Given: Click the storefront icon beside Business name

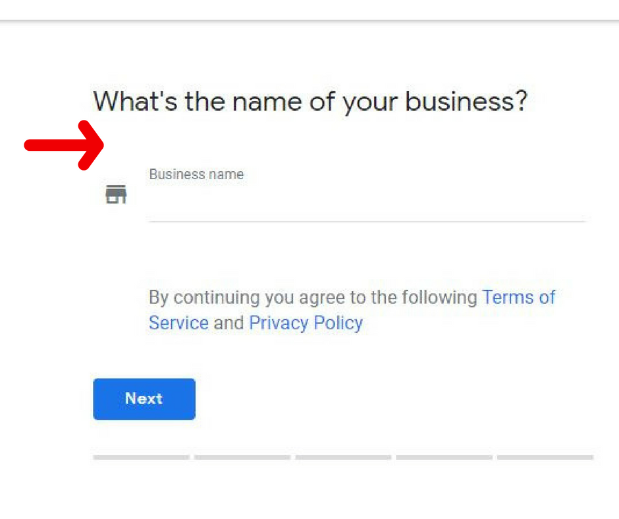Looking at the screenshot, I should click(x=117, y=194).
